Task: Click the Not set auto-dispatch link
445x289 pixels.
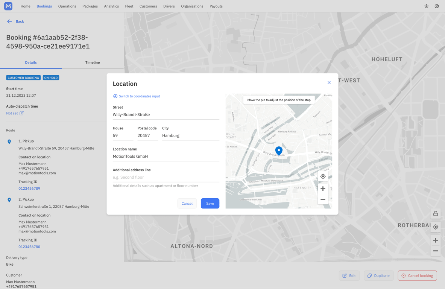Action: [12, 113]
